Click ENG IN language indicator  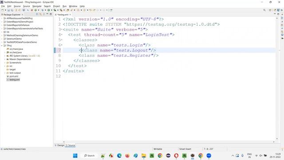[x=249, y=156]
